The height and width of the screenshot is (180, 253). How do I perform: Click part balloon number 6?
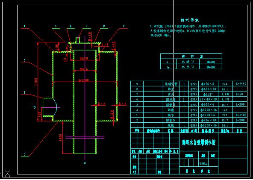(71, 26)
